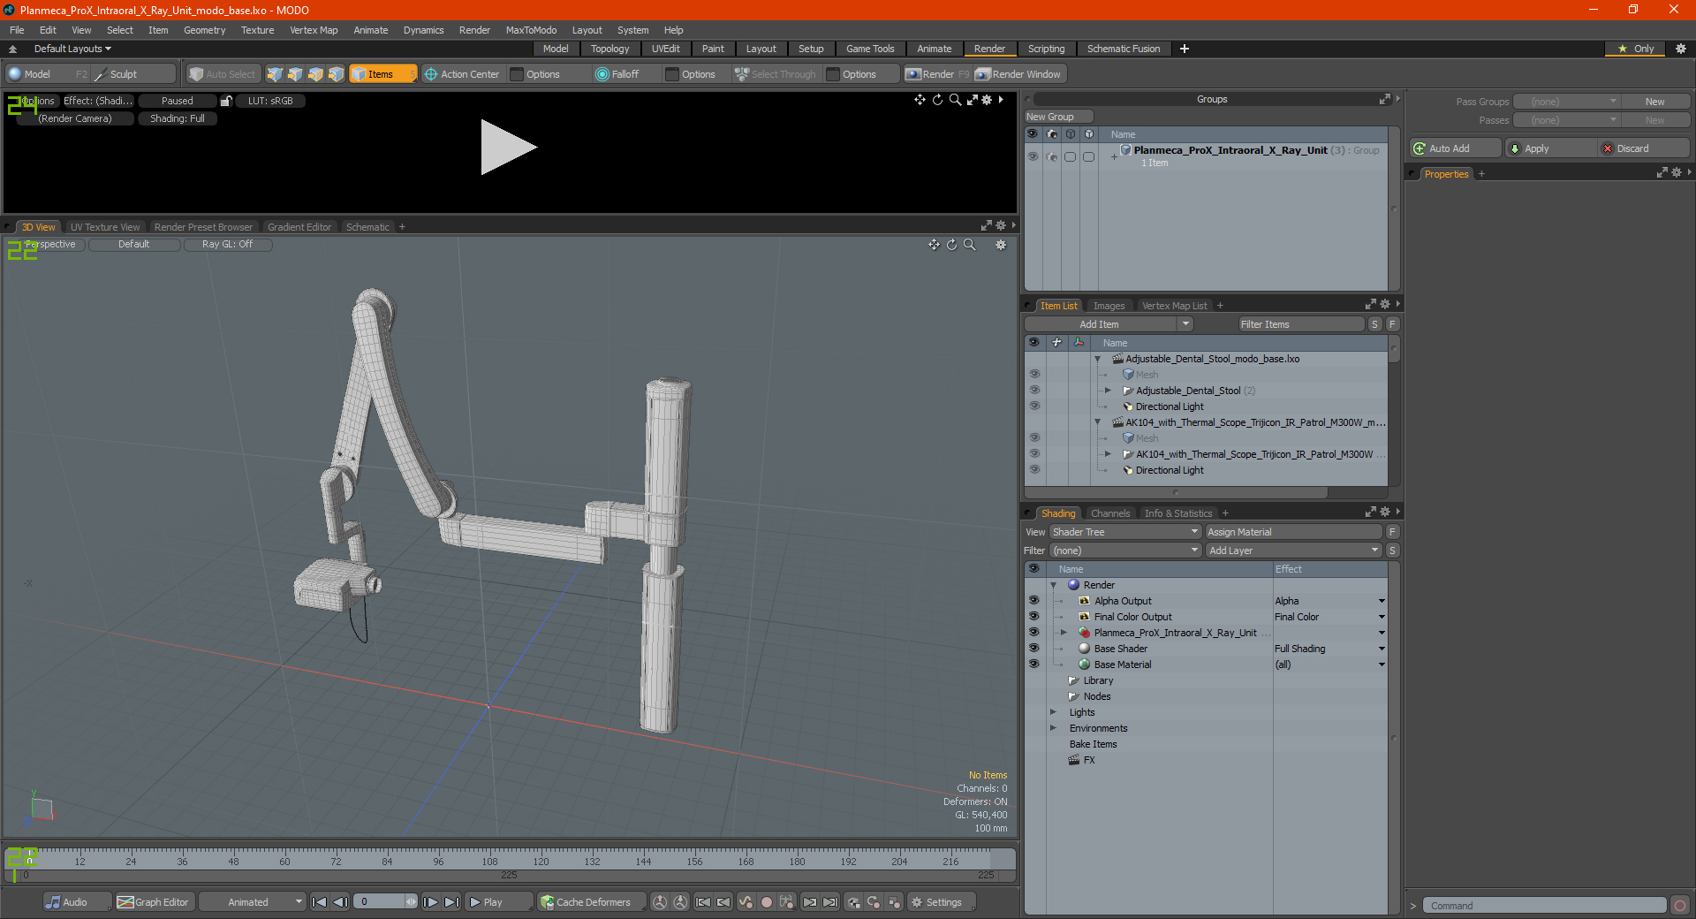
Task: Open timeline Settings
Action: 942,902
